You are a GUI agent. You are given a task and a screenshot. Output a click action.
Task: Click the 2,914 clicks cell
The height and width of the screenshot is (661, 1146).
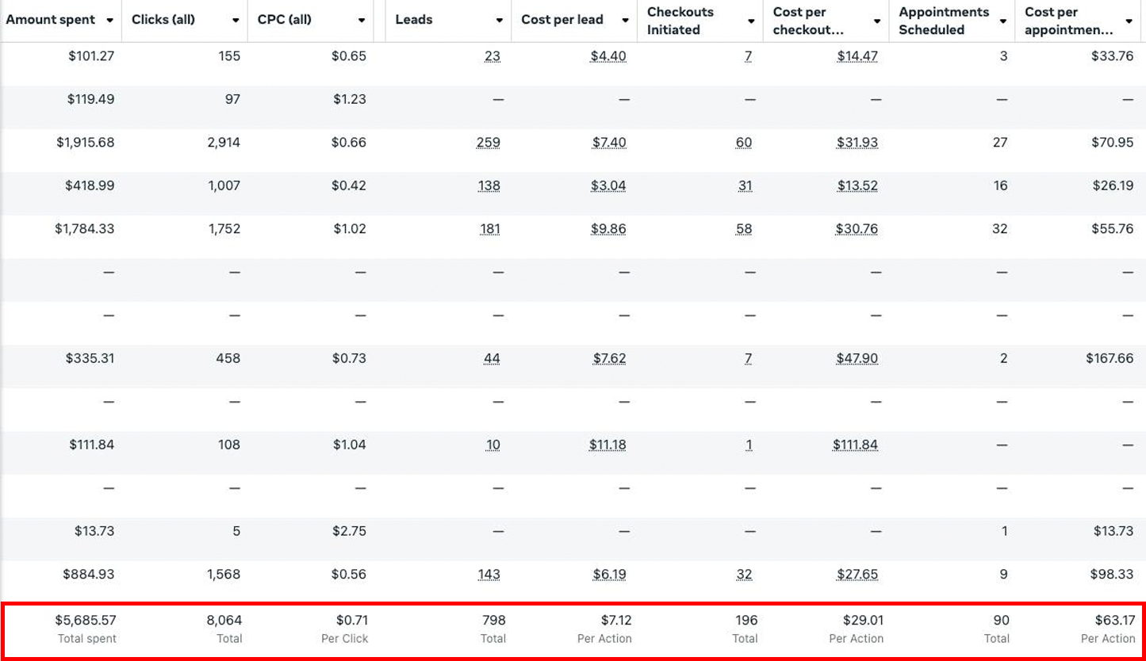[224, 143]
